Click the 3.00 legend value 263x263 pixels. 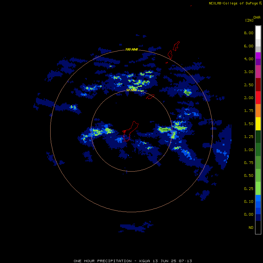click(249, 72)
